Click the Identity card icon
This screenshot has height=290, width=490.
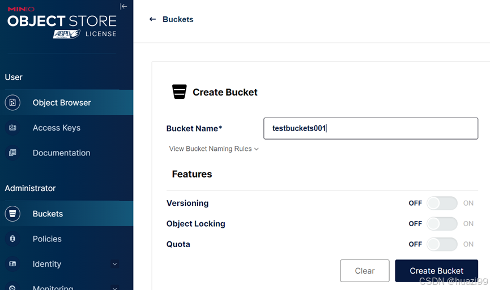pyautogui.click(x=12, y=264)
